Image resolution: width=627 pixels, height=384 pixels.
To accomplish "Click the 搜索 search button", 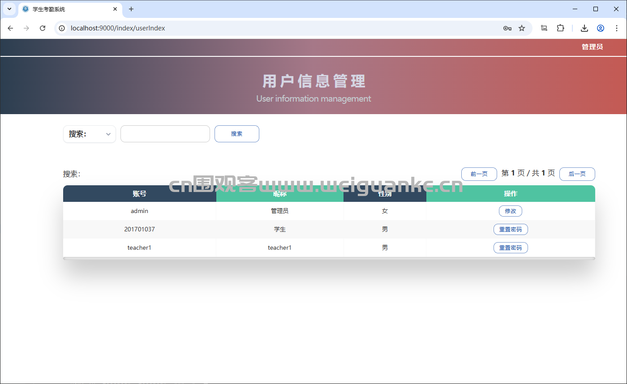I will 237,134.
